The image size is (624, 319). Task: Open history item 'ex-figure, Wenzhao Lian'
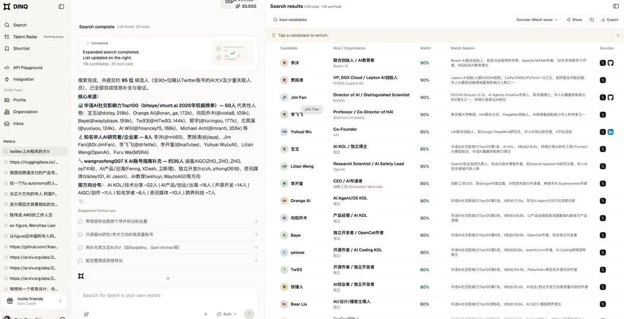tap(34, 225)
